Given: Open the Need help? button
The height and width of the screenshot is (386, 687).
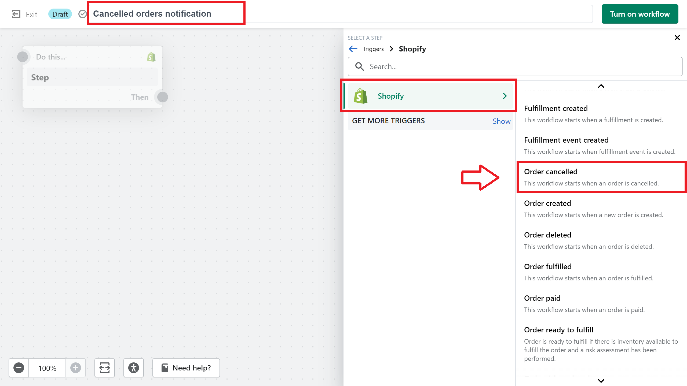Looking at the screenshot, I should click(x=186, y=368).
